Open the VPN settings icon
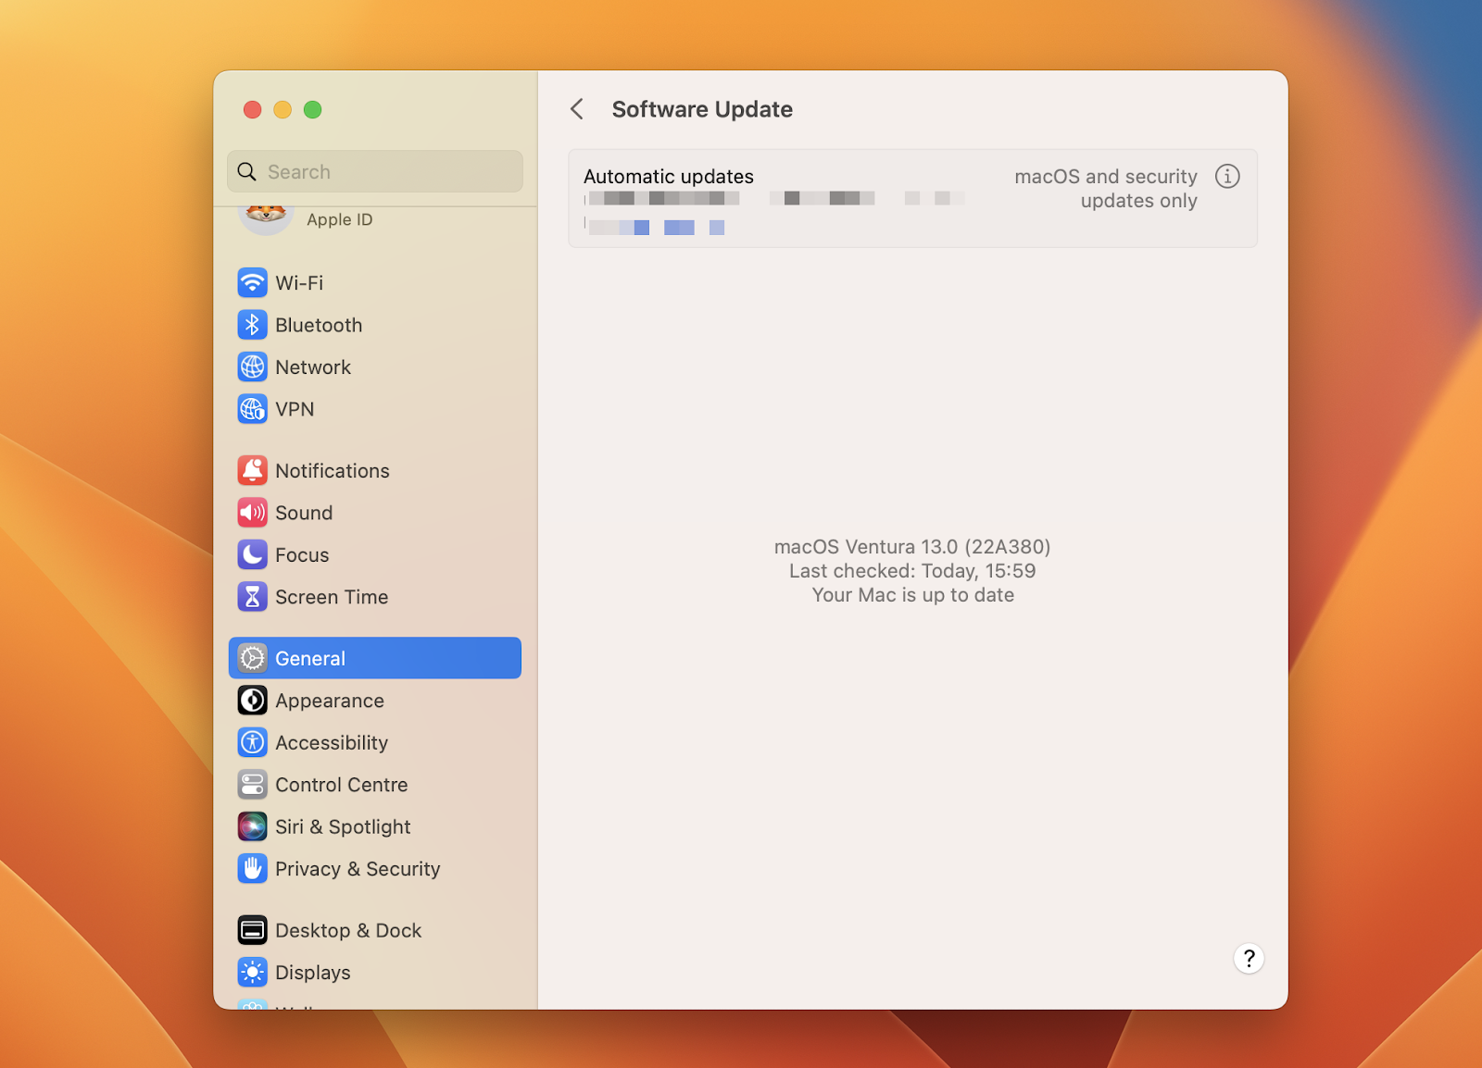 tap(252, 409)
